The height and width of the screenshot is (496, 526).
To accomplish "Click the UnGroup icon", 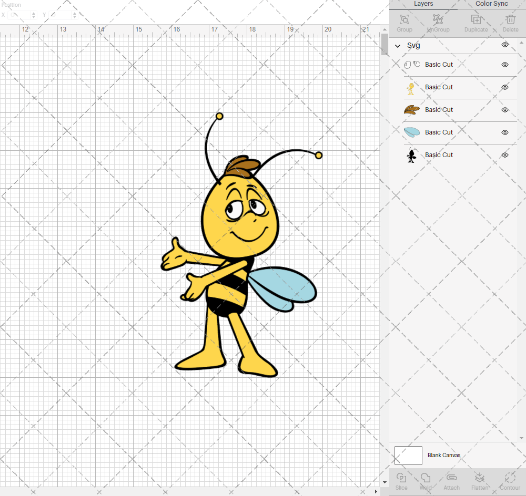I will coord(438,19).
